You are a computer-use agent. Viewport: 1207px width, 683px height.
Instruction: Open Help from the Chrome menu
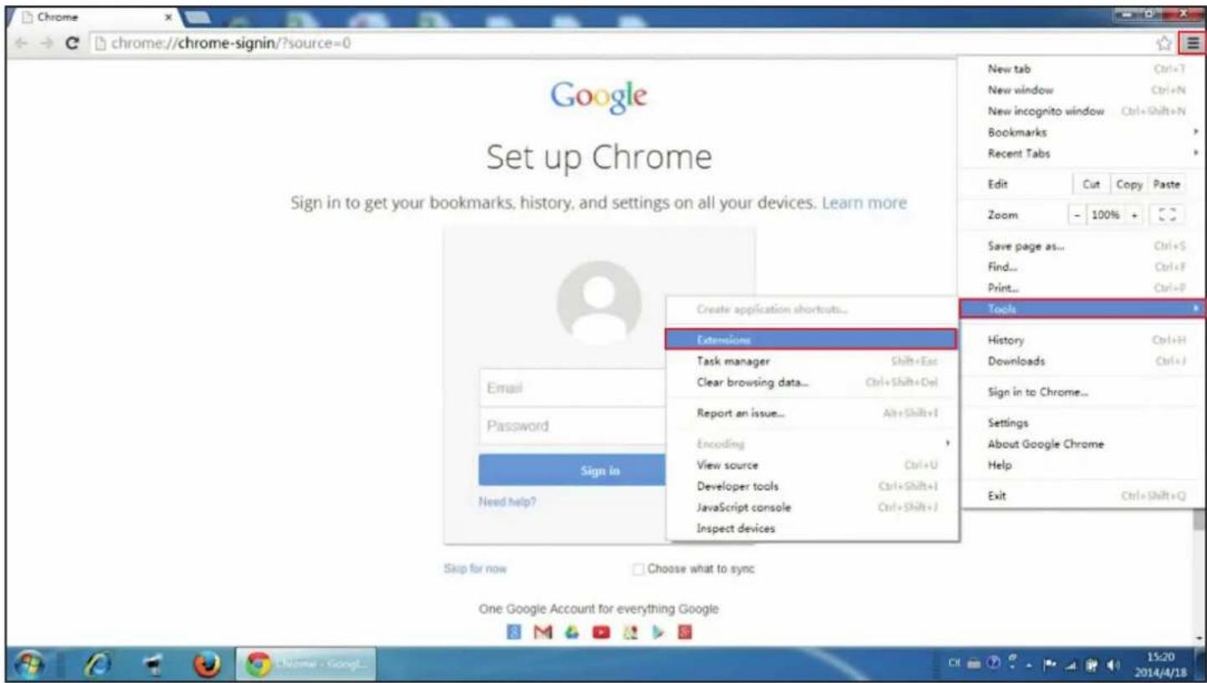(1082, 465)
